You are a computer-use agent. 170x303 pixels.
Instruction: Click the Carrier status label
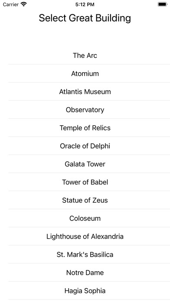[11, 4]
